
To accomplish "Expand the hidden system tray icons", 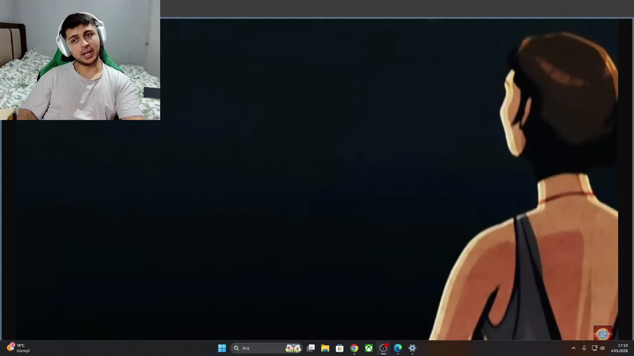I will point(574,348).
